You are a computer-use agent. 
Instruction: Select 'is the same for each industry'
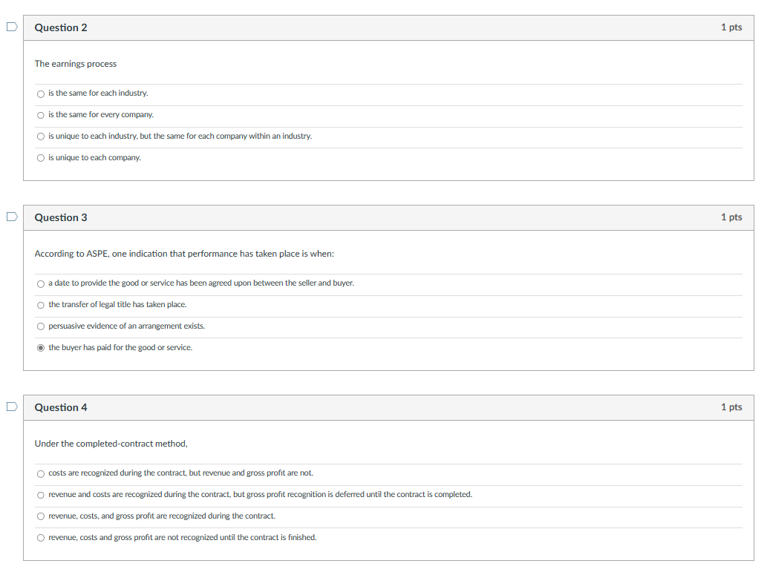[41, 93]
